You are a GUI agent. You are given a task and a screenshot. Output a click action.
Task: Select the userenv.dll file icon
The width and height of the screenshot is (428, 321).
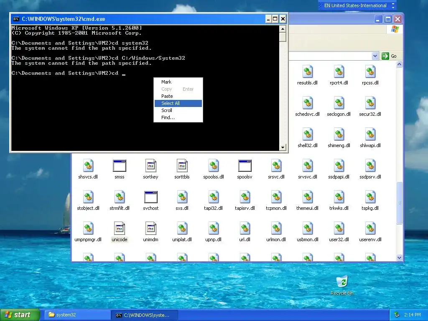370,229
